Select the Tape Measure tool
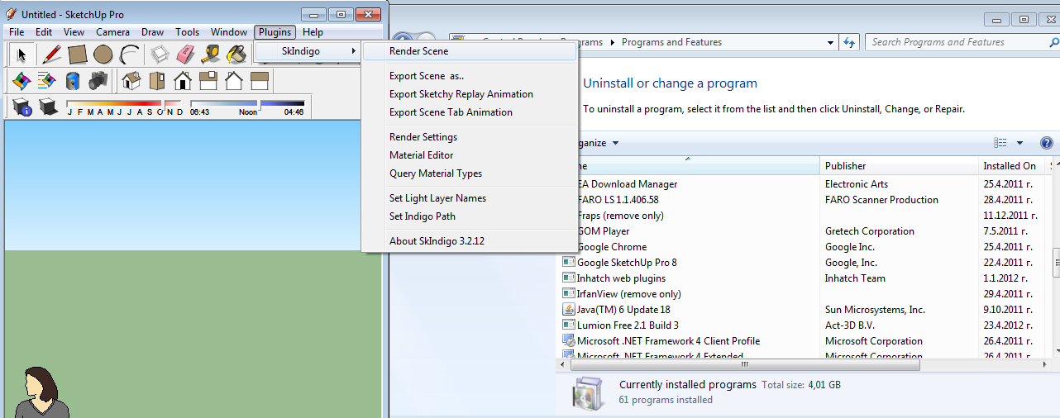The image size is (1060, 418). 210,55
